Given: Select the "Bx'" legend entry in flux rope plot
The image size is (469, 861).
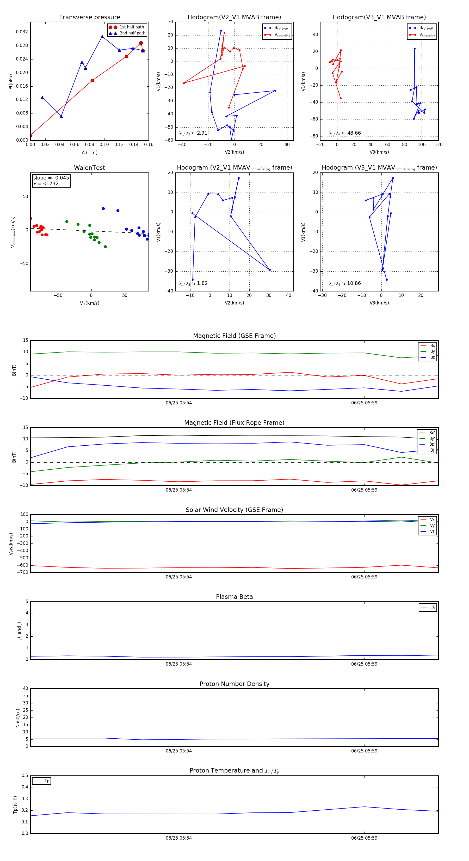Looking at the screenshot, I should [x=427, y=433].
